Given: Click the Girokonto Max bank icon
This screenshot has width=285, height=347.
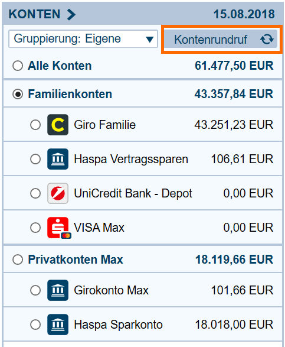Looking at the screenshot, I should pos(58,290).
